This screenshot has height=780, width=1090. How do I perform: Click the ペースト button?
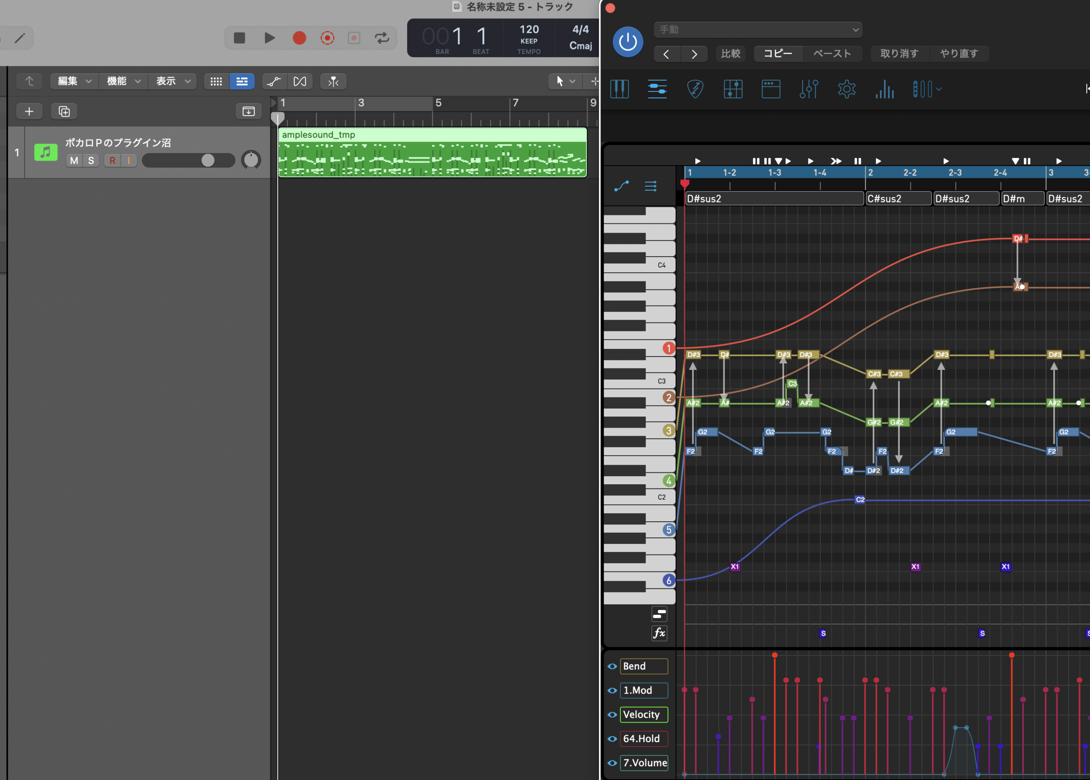pos(832,53)
